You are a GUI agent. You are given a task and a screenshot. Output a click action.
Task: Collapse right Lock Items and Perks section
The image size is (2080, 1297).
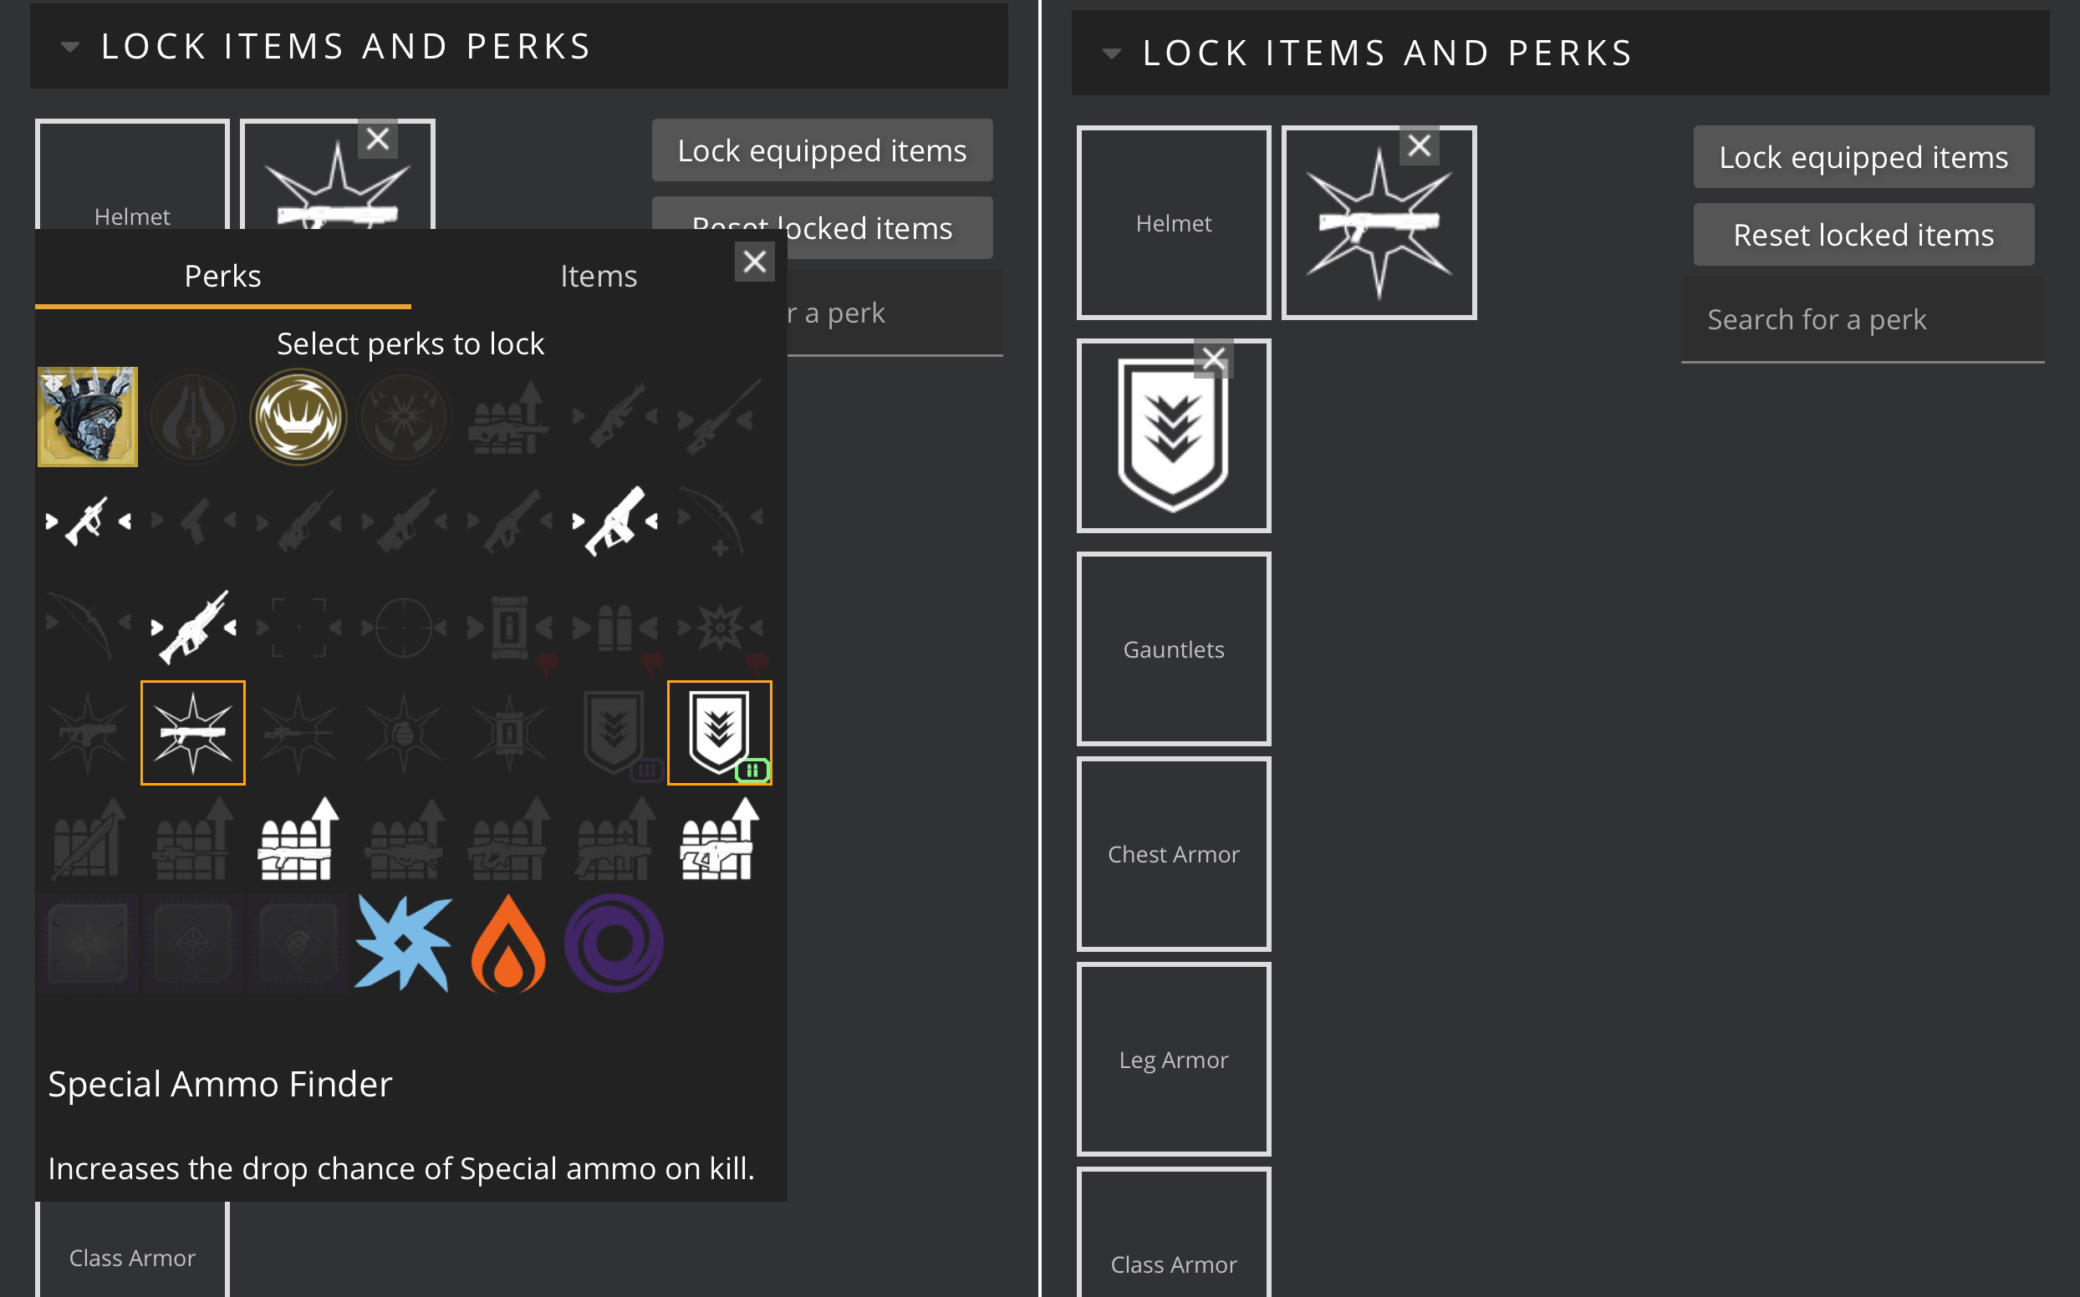pyautogui.click(x=1112, y=53)
